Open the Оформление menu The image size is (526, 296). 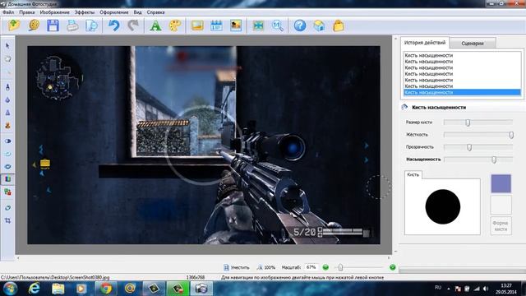114,12
